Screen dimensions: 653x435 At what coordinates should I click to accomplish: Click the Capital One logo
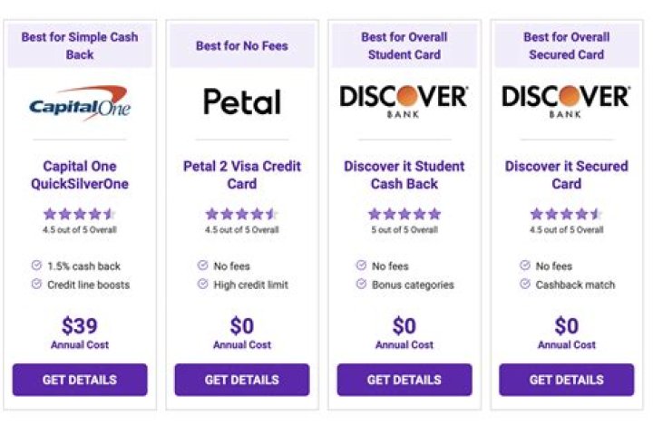tap(80, 103)
